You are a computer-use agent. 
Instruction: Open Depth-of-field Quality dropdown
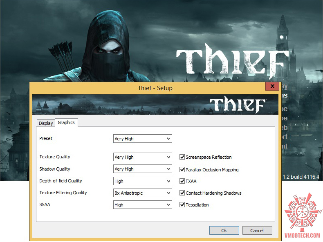click(143, 181)
